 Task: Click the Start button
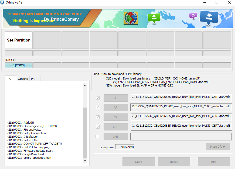tap(139, 162)
